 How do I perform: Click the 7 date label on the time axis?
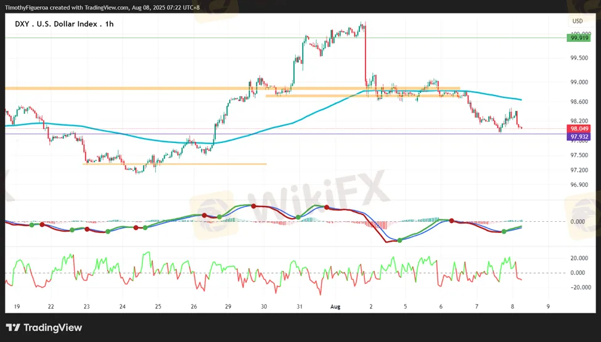point(476,306)
